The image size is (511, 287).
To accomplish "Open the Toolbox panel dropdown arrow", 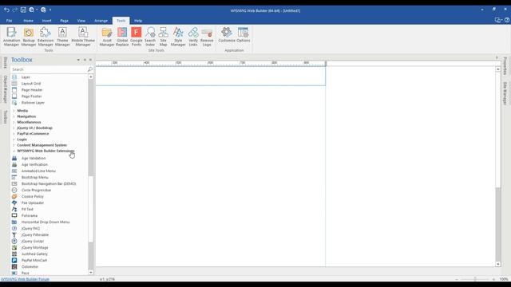I will [x=78, y=60].
